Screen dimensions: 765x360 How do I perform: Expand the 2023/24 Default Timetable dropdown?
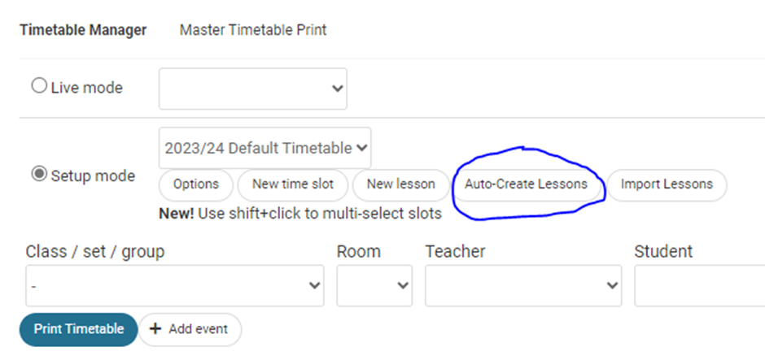point(265,148)
